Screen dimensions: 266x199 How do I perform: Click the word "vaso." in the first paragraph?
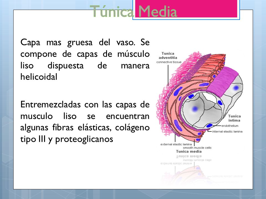click(126, 42)
